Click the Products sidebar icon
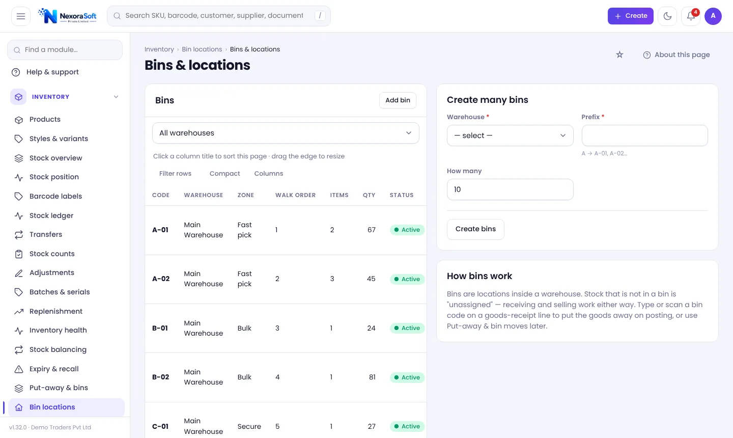This screenshot has width=733, height=438. tap(19, 120)
